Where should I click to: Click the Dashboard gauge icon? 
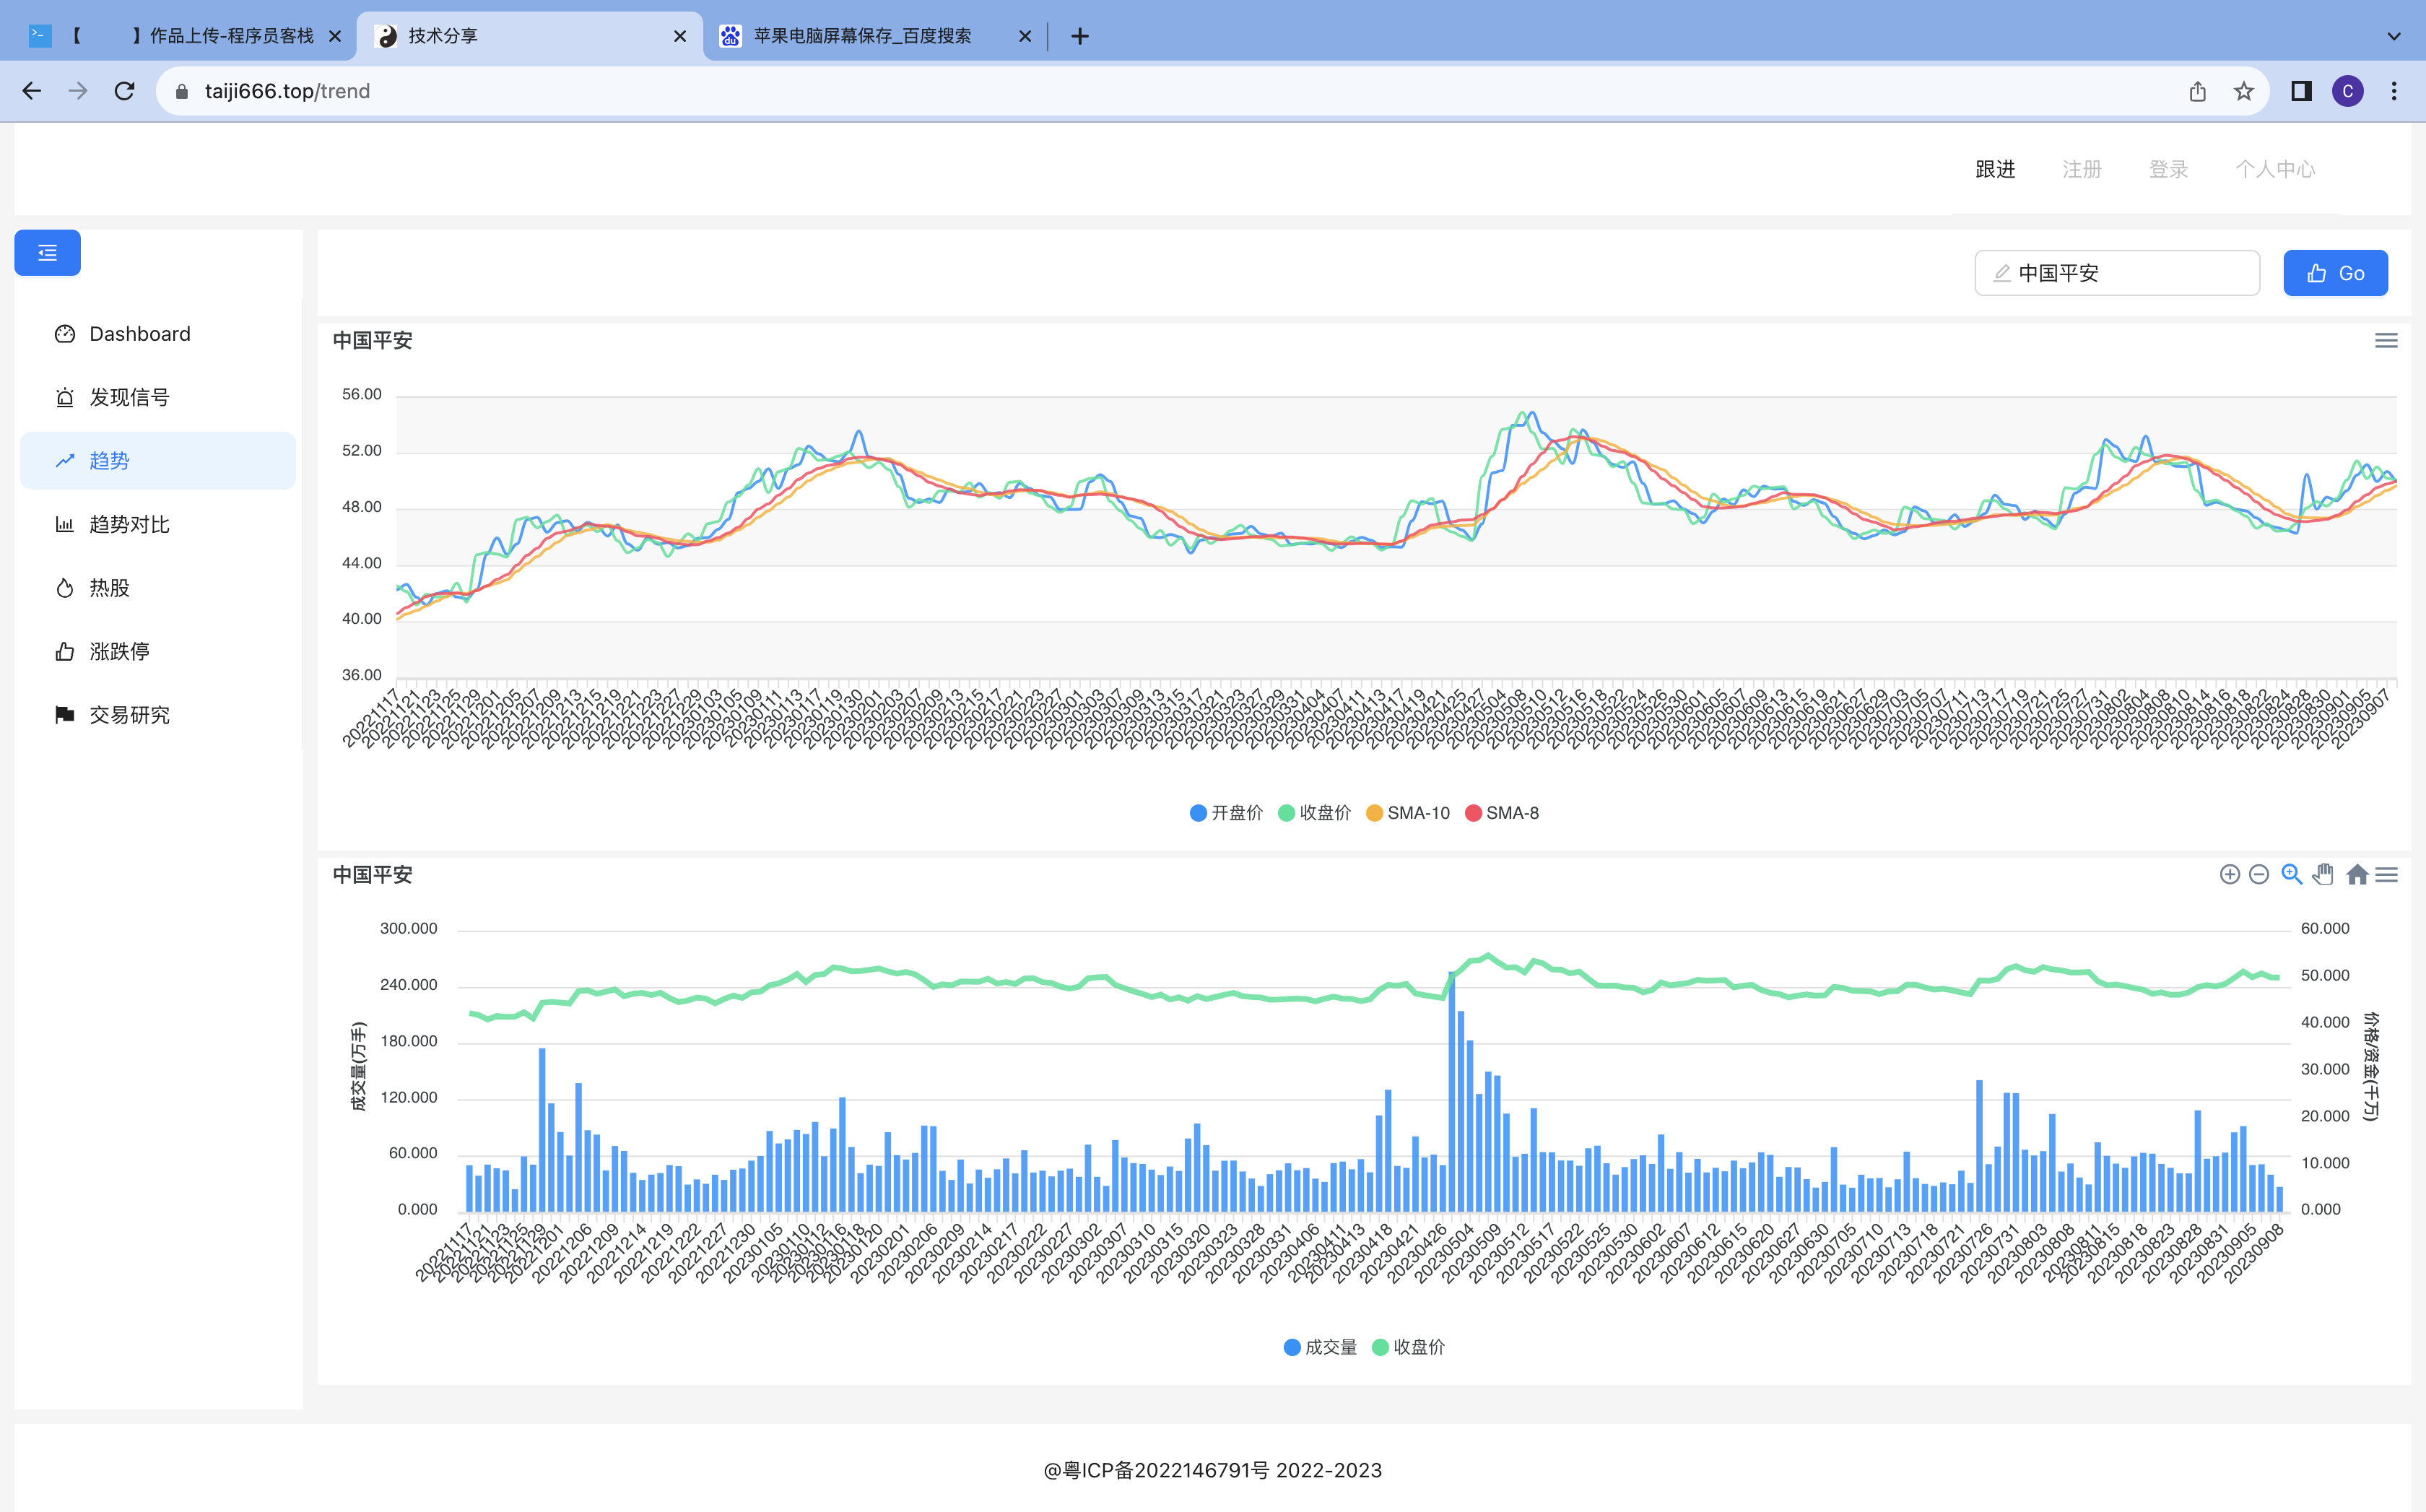click(65, 334)
